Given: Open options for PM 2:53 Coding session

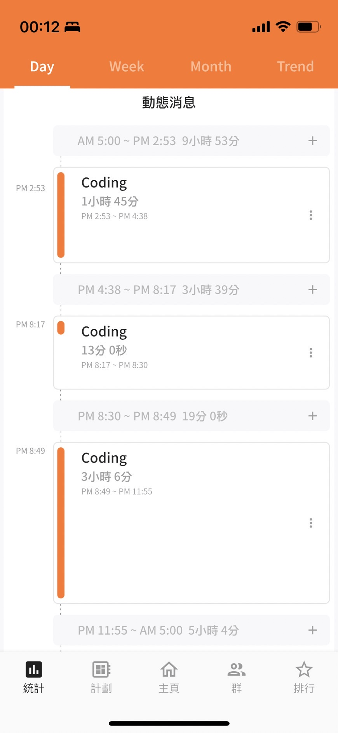Looking at the screenshot, I should pyautogui.click(x=311, y=215).
